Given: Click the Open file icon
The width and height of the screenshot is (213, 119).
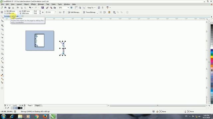Looking at the screenshot, I should tap(6, 8).
